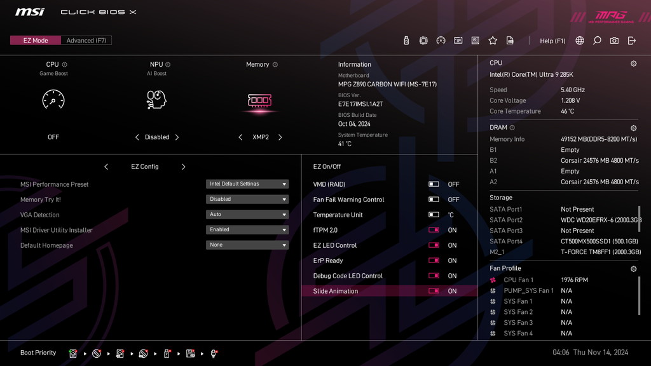Viewport: 651px width, 366px height.
Task: Click right arrow next to XMP2
Action: click(x=280, y=137)
